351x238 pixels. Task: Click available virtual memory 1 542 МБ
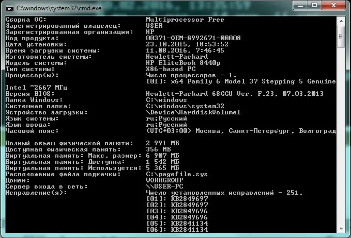click(x=162, y=162)
